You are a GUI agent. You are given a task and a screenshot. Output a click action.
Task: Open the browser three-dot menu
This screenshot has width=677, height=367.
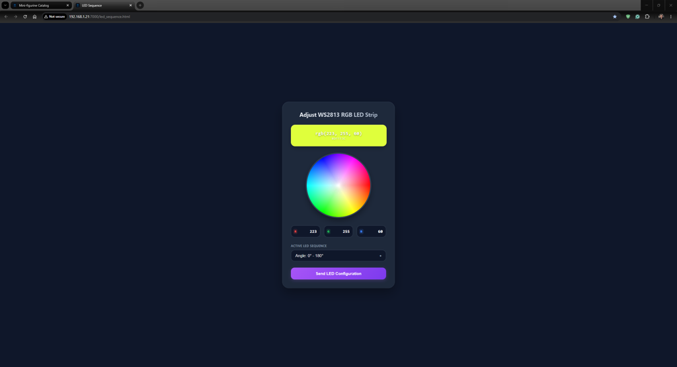(x=670, y=17)
